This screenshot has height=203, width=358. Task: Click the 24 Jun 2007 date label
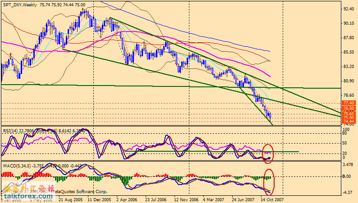tap(243, 199)
